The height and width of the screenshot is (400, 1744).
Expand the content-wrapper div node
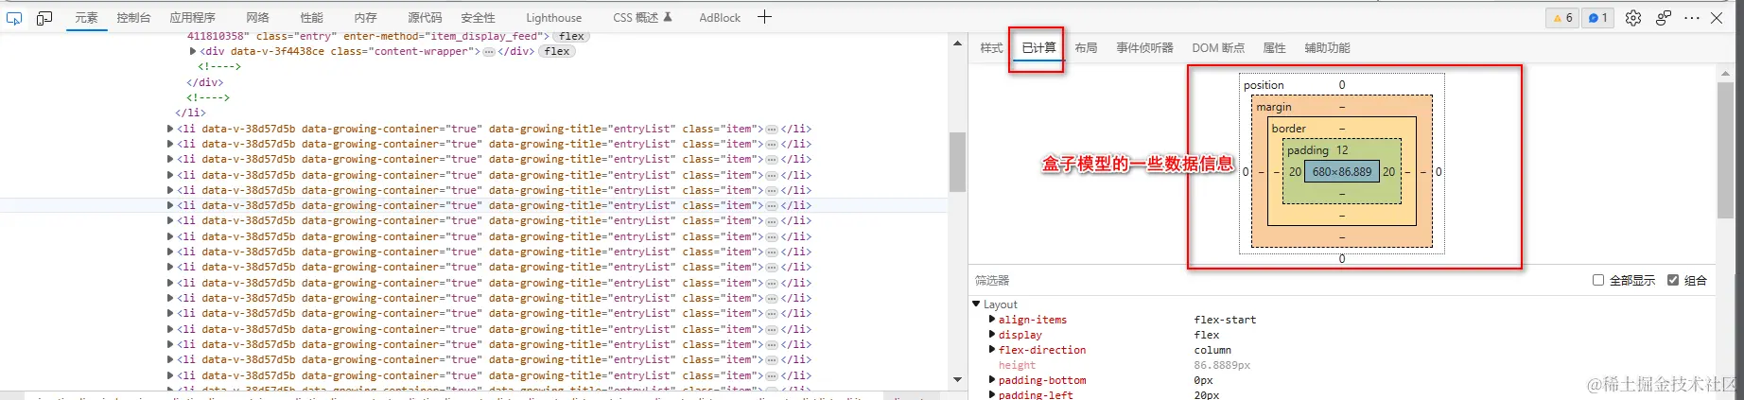pos(193,51)
